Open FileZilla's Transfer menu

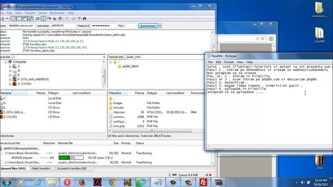(30, 13)
